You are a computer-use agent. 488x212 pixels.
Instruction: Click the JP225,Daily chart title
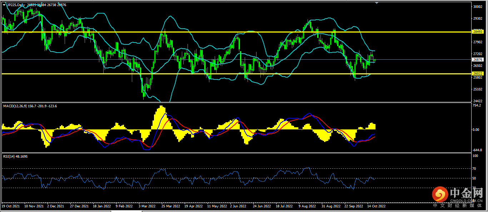(x=16, y=5)
